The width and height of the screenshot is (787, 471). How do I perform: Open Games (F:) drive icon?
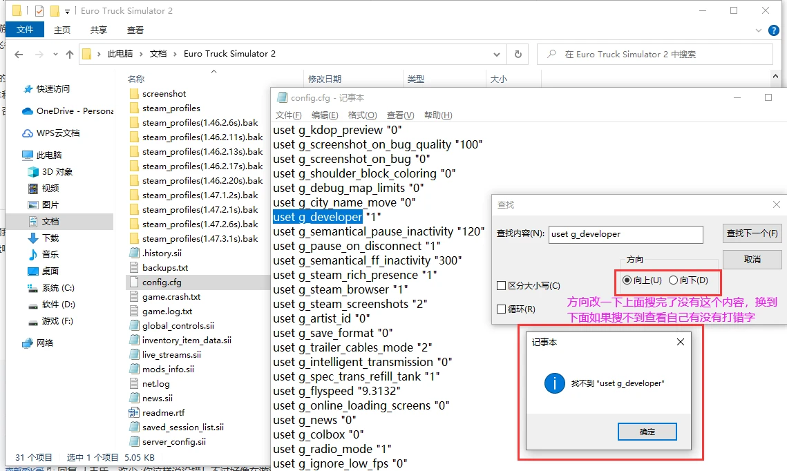tap(33, 322)
